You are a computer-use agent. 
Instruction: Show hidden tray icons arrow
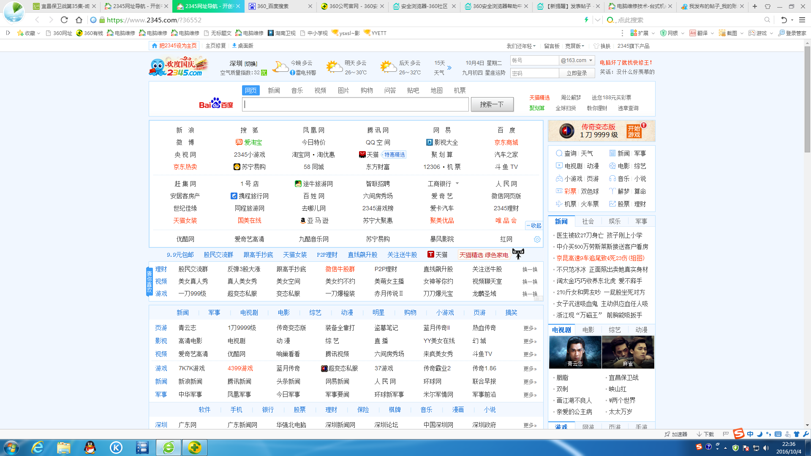[x=725, y=448]
